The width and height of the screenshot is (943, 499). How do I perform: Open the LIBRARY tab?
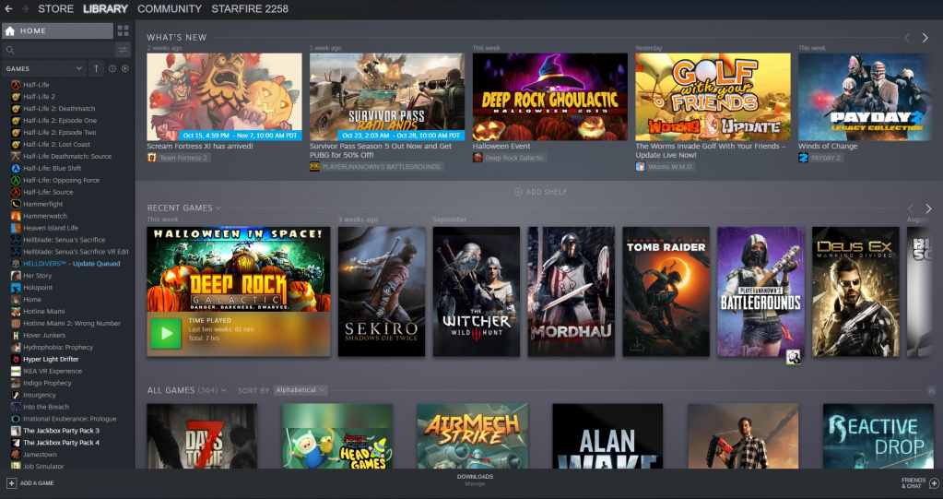(105, 9)
